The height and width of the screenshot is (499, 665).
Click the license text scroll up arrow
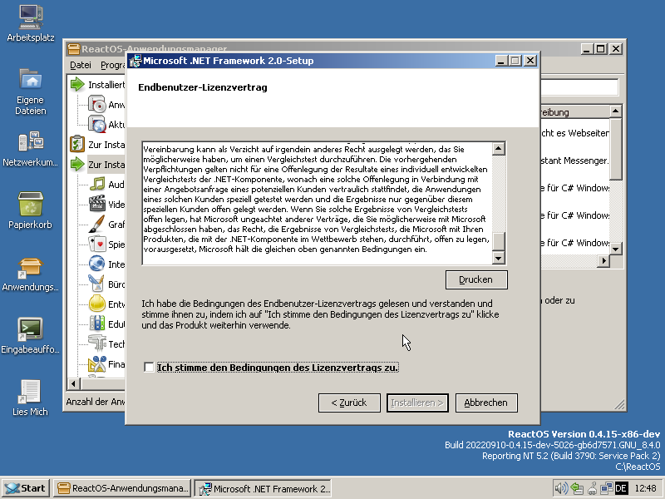click(x=498, y=149)
